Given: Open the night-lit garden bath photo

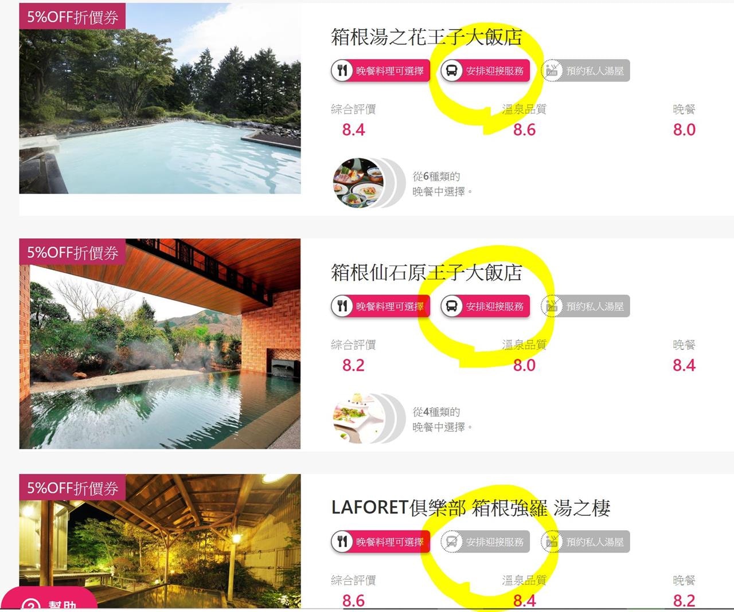Looking at the screenshot, I should 160,541.
